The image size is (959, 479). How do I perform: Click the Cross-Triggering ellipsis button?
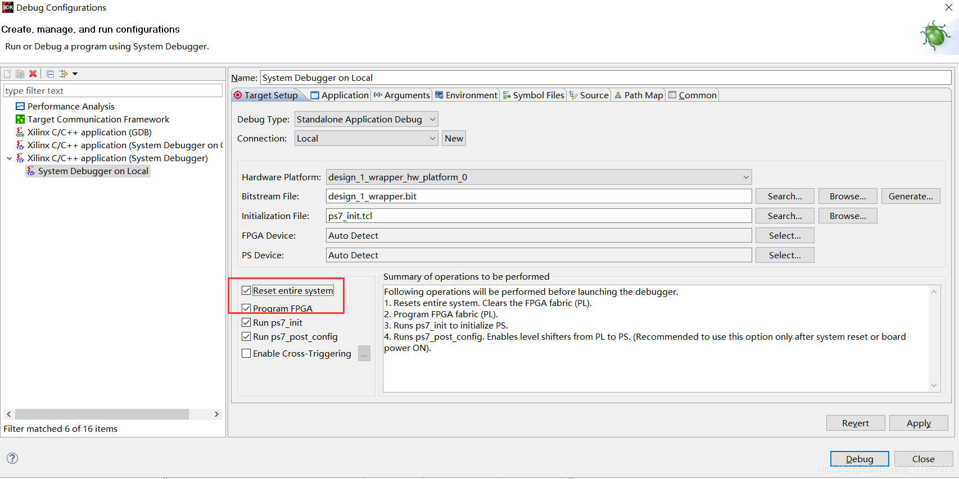(364, 353)
